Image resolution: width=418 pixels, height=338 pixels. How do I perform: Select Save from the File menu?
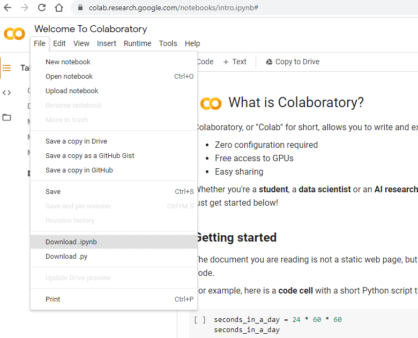pyautogui.click(x=114, y=191)
